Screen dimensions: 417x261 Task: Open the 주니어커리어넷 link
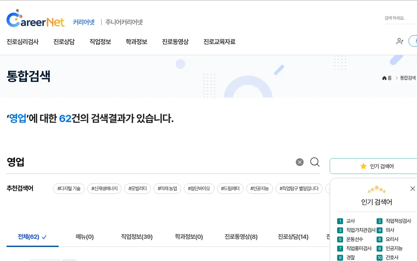(124, 22)
